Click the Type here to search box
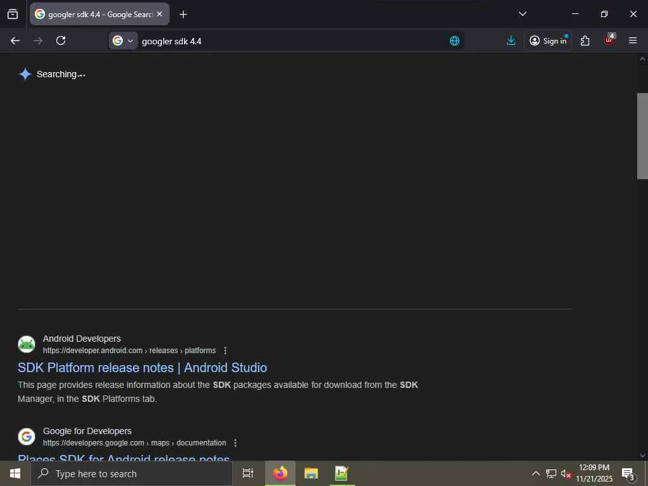 coord(132,473)
